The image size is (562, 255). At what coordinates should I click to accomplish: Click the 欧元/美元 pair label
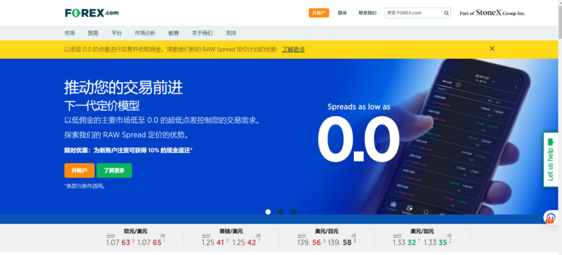[135, 231]
